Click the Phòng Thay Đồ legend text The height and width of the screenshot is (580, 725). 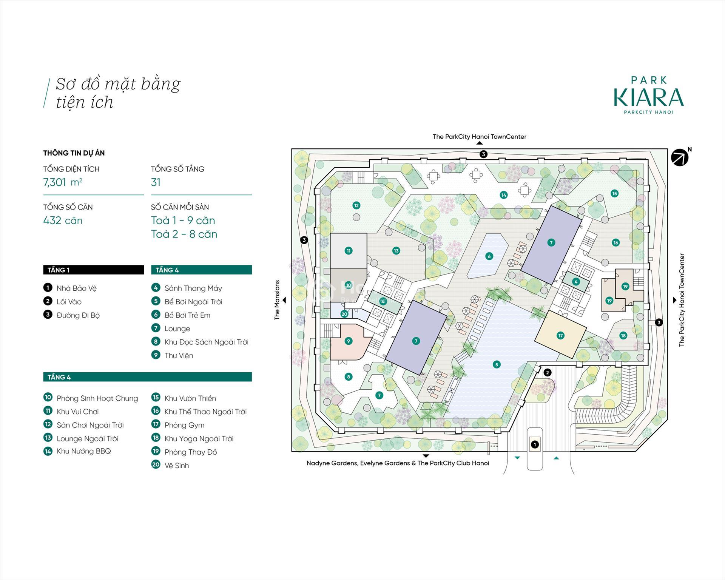pos(191,452)
